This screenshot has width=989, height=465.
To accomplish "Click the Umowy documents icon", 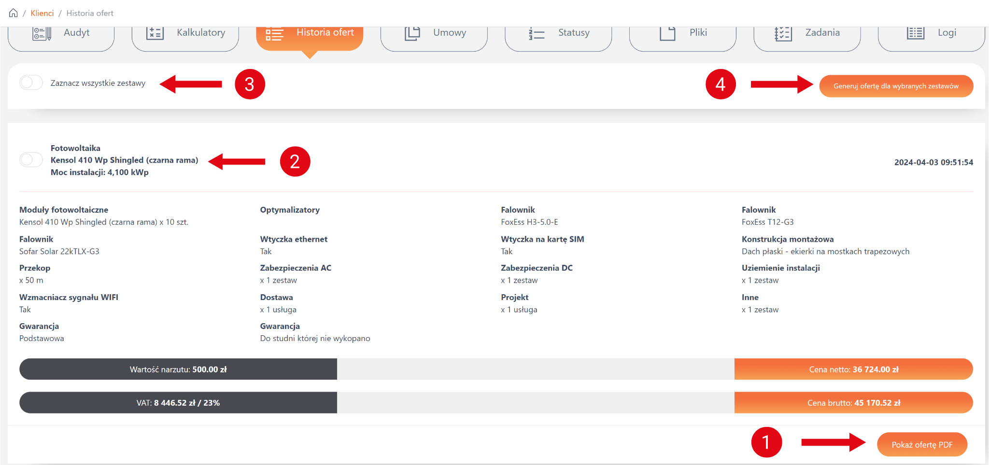I will tap(412, 33).
